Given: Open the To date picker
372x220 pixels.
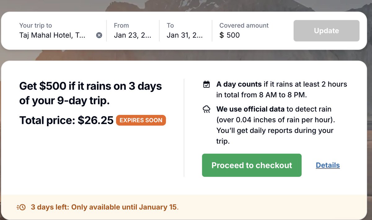Looking at the screenshot, I should point(185,35).
